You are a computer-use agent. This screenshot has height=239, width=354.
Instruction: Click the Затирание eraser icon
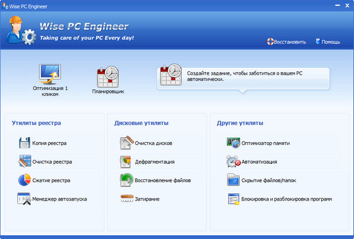[x=127, y=199]
